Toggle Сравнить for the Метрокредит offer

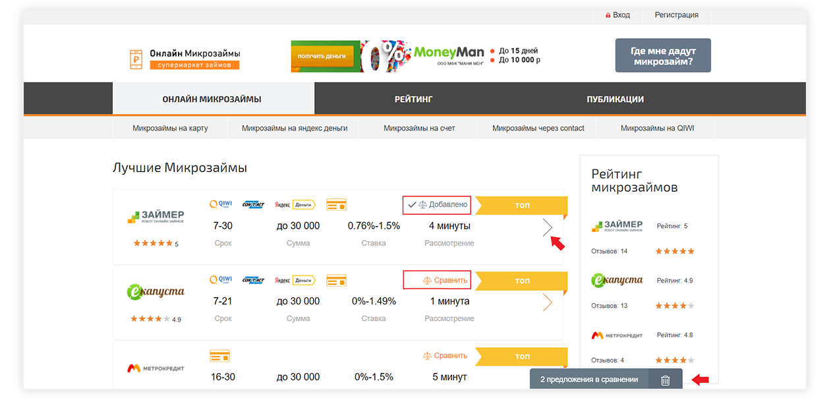click(x=445, y=356)
